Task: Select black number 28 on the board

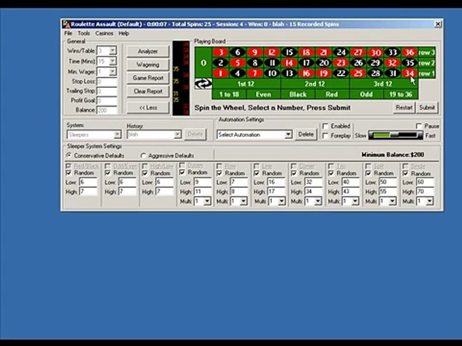Action: (x=375, y=73)
